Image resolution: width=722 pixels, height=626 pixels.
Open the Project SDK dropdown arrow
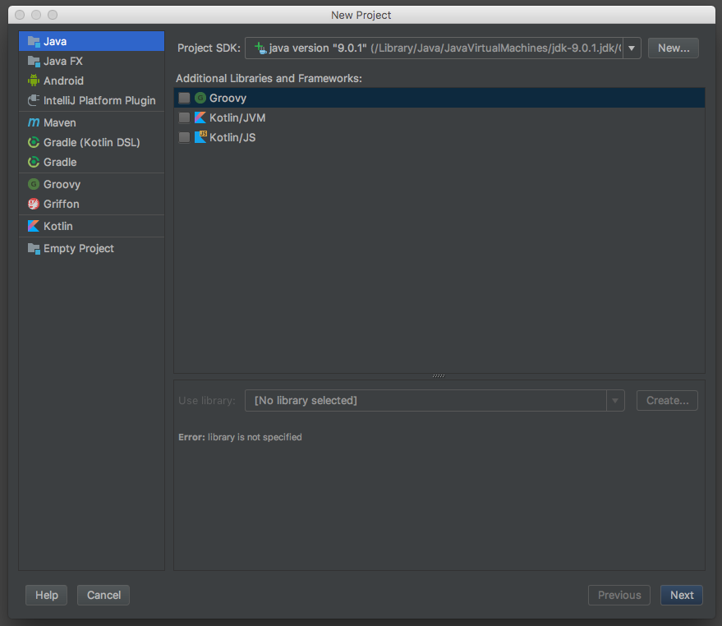coord(632,48)
